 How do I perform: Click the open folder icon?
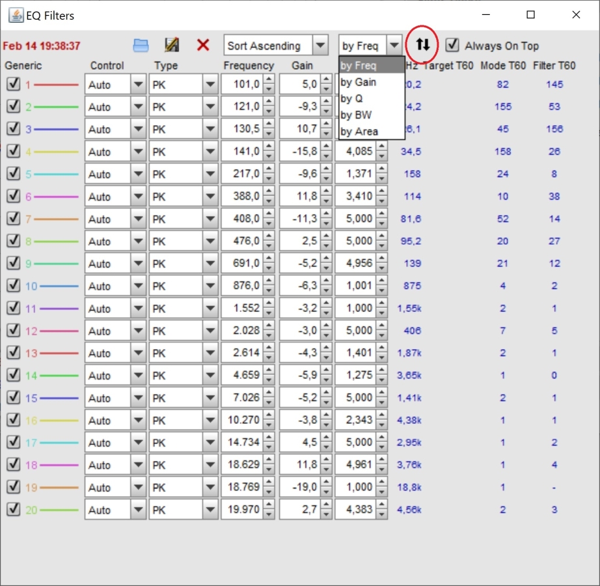click(141, 46)
